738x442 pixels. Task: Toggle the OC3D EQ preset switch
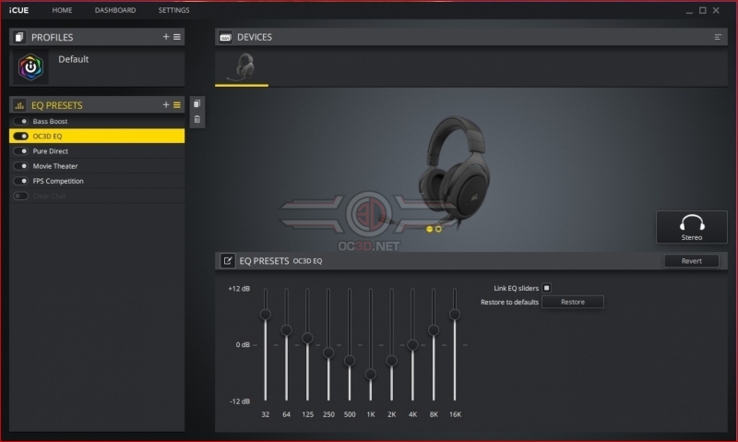coord(20,136)
